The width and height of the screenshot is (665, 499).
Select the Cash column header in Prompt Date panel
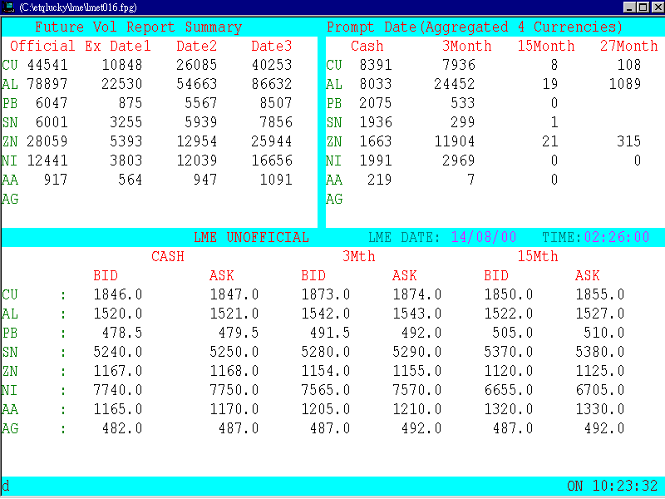[367, 46]
